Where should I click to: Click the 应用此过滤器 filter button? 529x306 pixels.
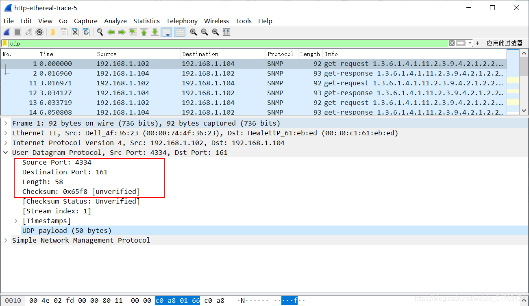coord(505,43)
